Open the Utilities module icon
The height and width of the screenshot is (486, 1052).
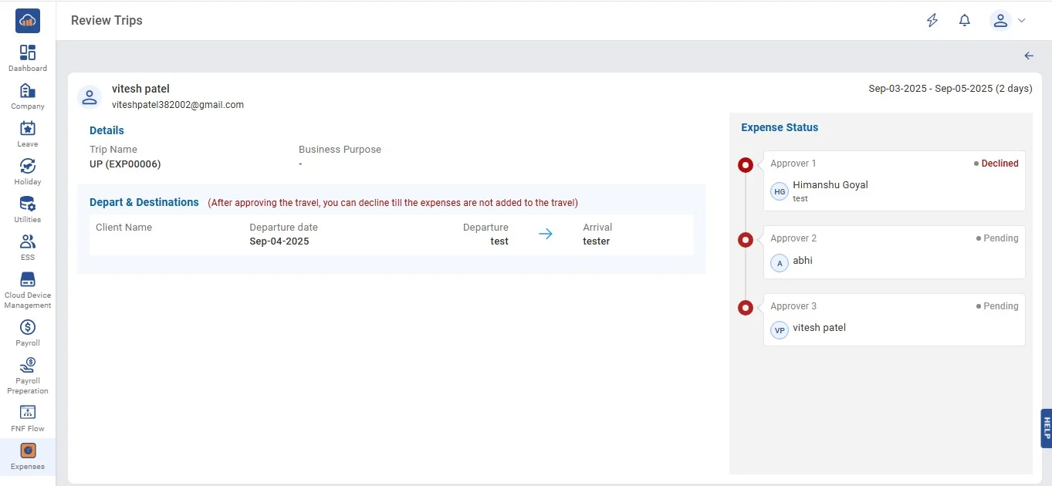pyautogui.click(x=28, y=204)
